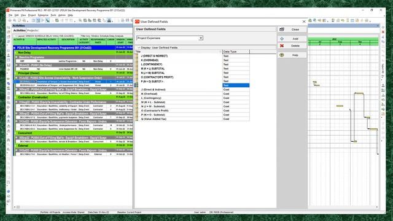Click the Cost cell for K (Overhead)
Image resolution: width=393 pixels, height=221 pixels.
coord(236,94)
